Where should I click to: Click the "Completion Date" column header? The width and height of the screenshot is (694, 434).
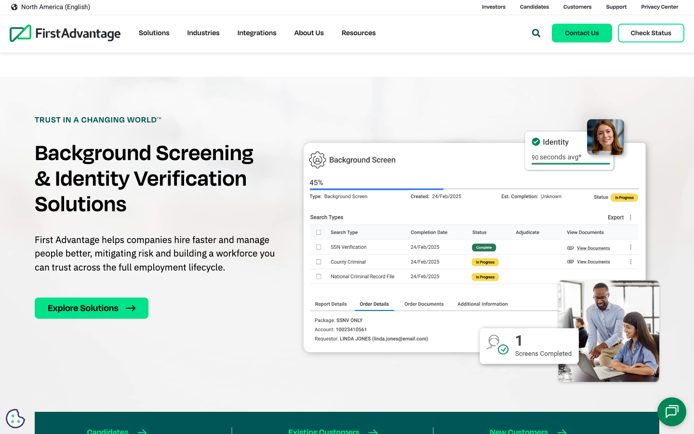click(x=429, y=232)
